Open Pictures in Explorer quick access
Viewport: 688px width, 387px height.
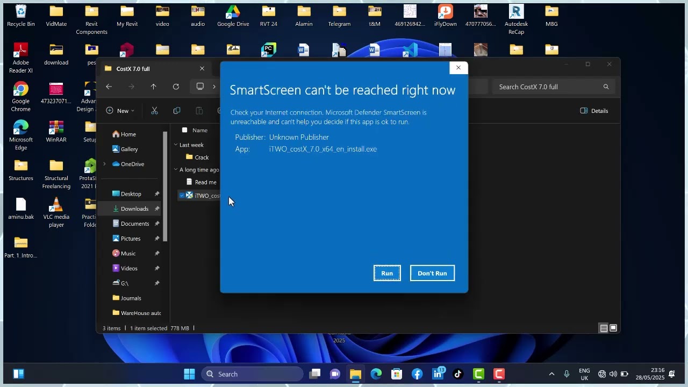coord(127,239)
